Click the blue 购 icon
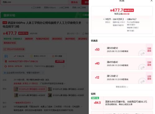Viewport: 155px width, 114px height. [6, 56]
